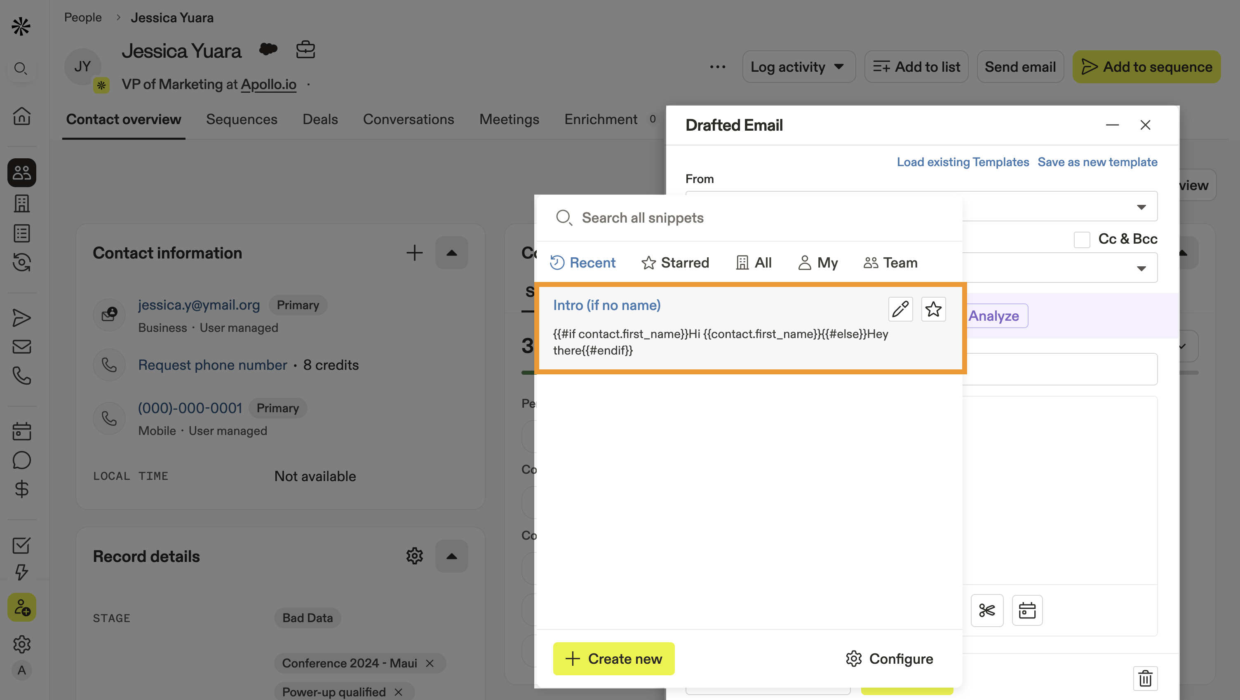1240x700 pixels.
Task: Open the Companies icon in sidebar
Action: 22,204
